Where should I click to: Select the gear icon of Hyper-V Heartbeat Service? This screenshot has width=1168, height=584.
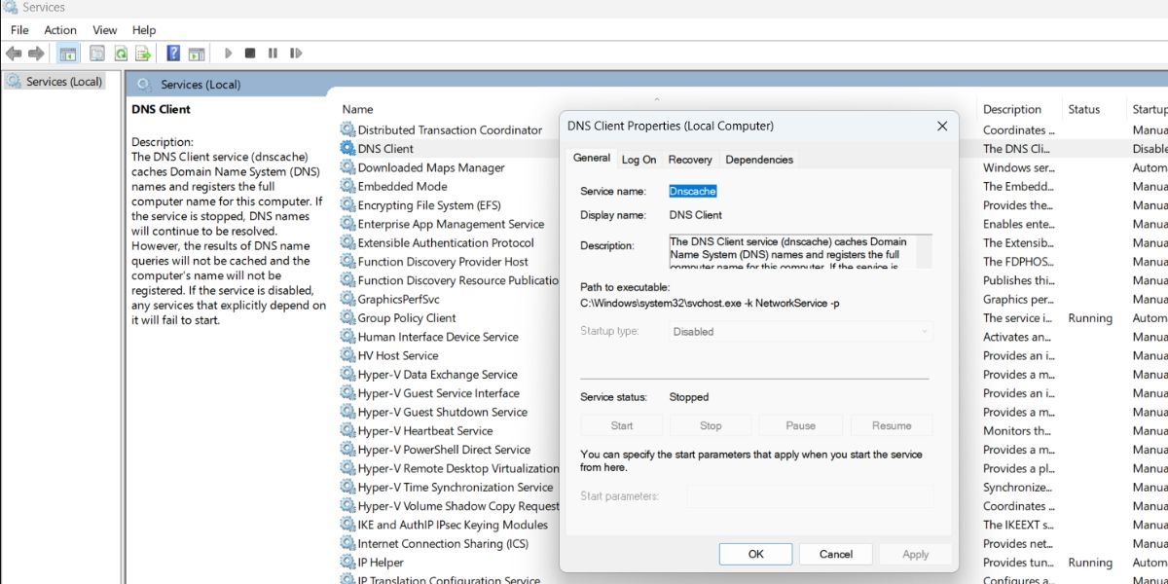[347, 430]
